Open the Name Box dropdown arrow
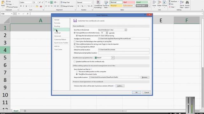 pos(11,14)
